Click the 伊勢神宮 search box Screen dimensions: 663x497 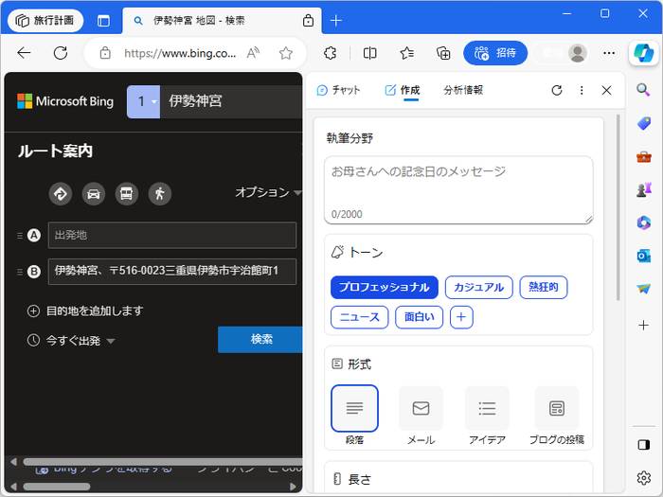coord(231,101)
